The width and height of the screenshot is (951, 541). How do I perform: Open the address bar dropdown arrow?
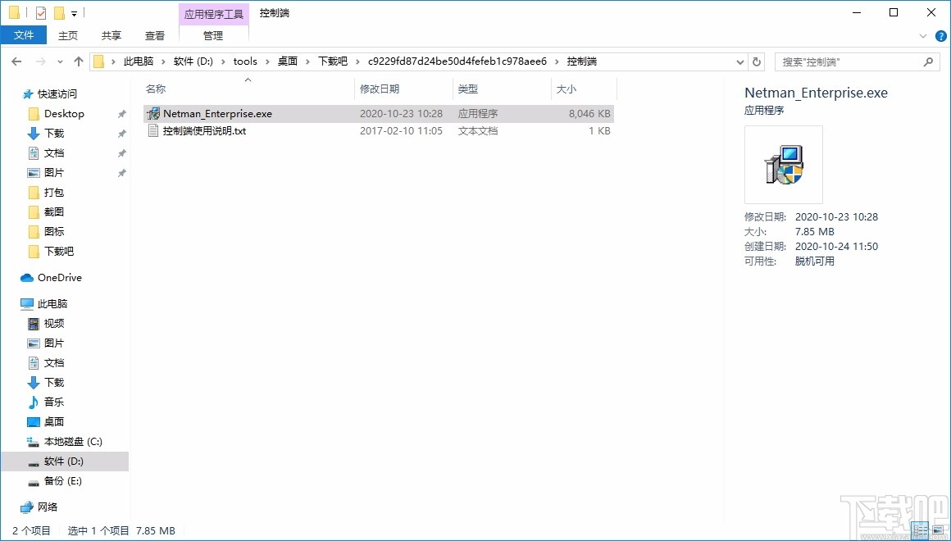click(x=739, y=61)
